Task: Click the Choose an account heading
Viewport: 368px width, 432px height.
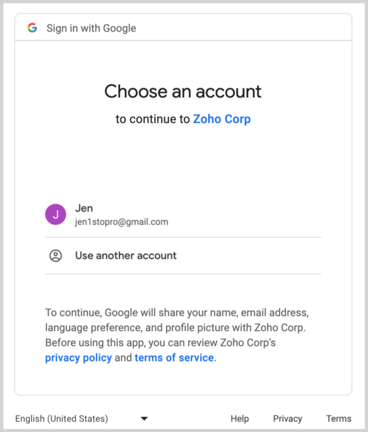Action: (183, 91)
